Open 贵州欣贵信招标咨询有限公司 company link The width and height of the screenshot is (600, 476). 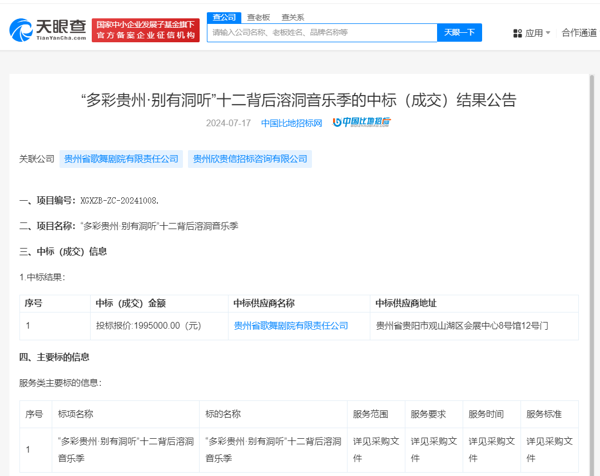tap(250, 158)
